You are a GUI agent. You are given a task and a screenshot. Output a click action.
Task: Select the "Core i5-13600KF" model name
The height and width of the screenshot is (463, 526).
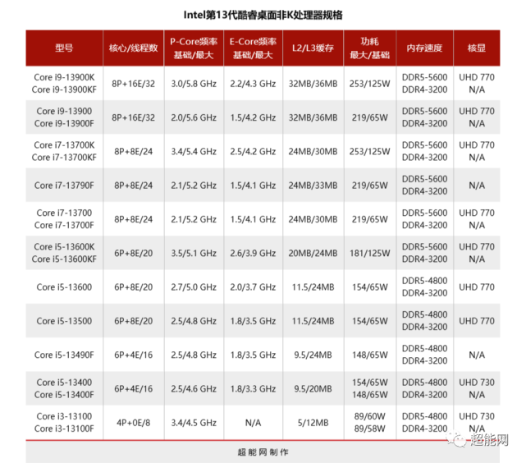tap(64, 259)
